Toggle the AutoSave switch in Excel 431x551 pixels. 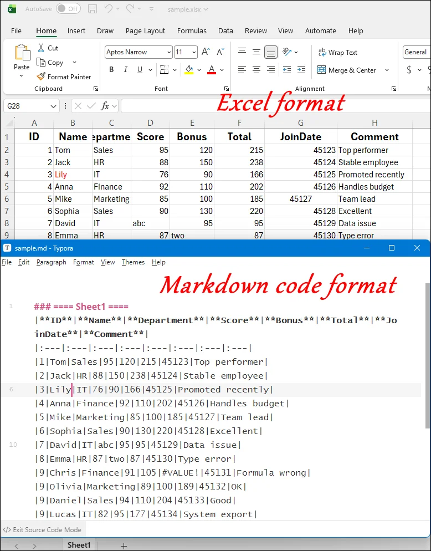(68, 9)
